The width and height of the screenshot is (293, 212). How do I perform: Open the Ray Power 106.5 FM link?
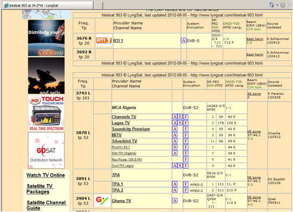127,159
